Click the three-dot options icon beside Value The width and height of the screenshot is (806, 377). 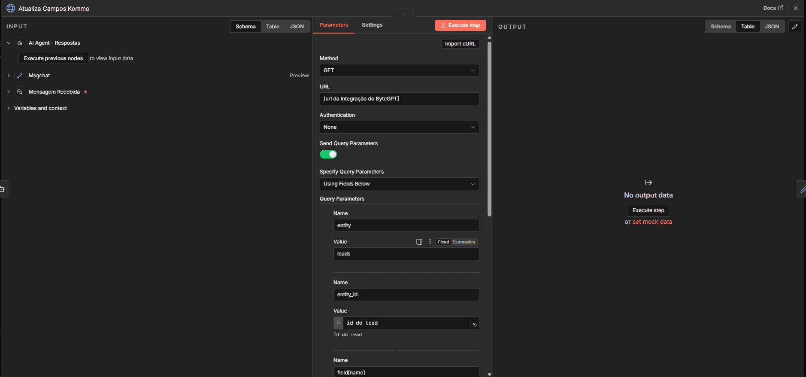430,242
